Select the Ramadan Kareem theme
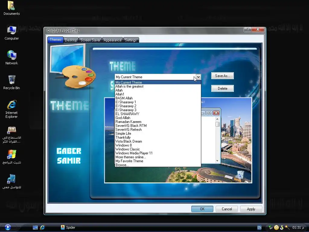Viewport: 309px width, 232px height. [158, 122]
